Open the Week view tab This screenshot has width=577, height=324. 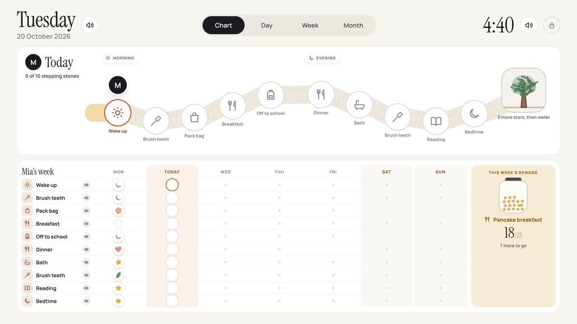tap(310, 25)
